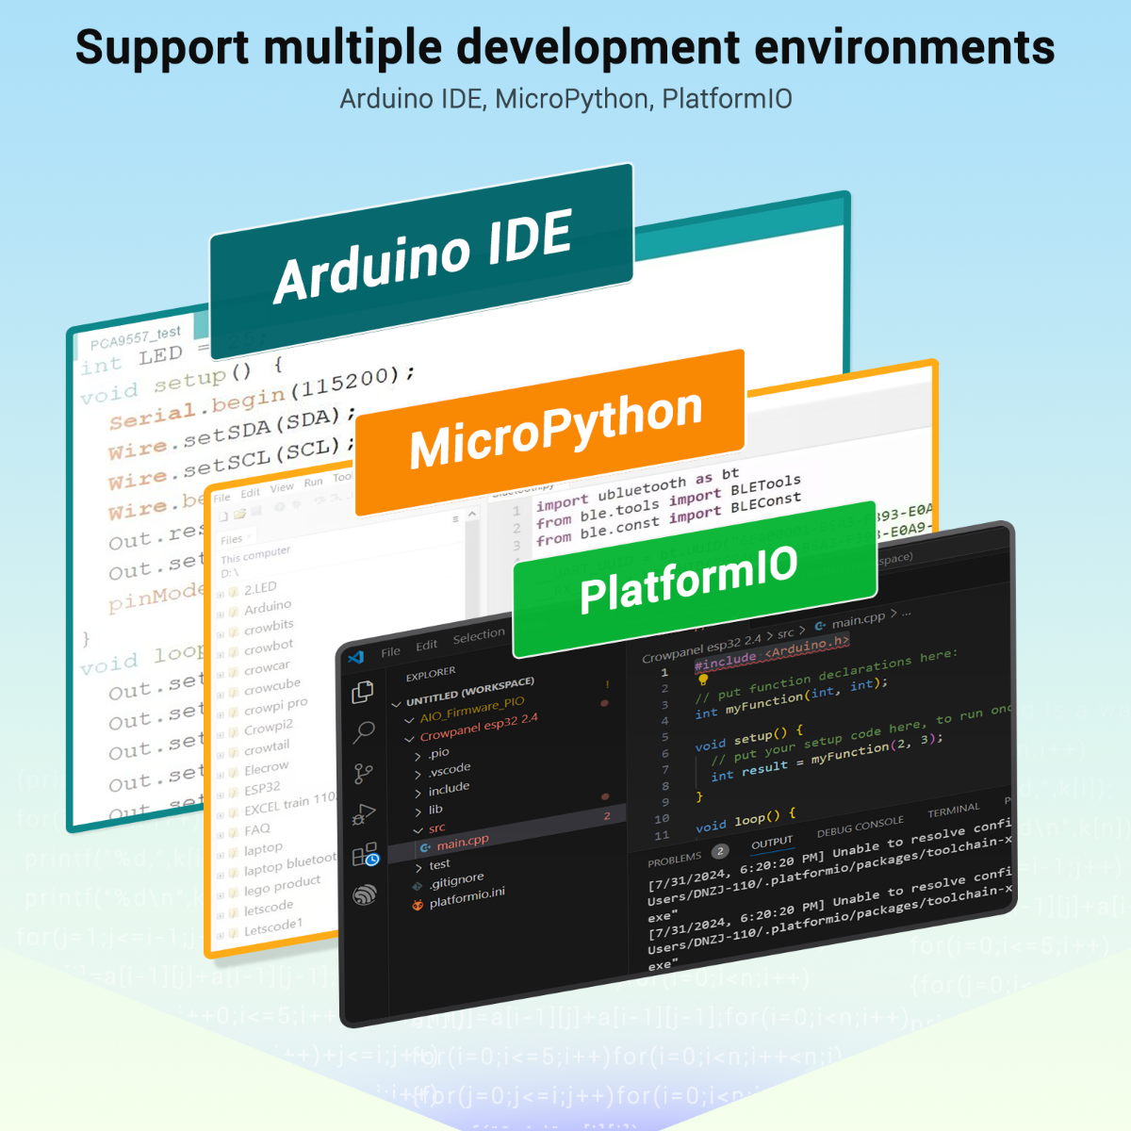Image resolution: width=1131 pixels, height=1131 pixels.
Task: Switch to the TERMINAL panel tab
Action: coord(954,811)
